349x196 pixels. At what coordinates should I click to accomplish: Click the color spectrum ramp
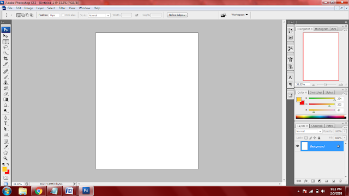(x=321, y=117)
